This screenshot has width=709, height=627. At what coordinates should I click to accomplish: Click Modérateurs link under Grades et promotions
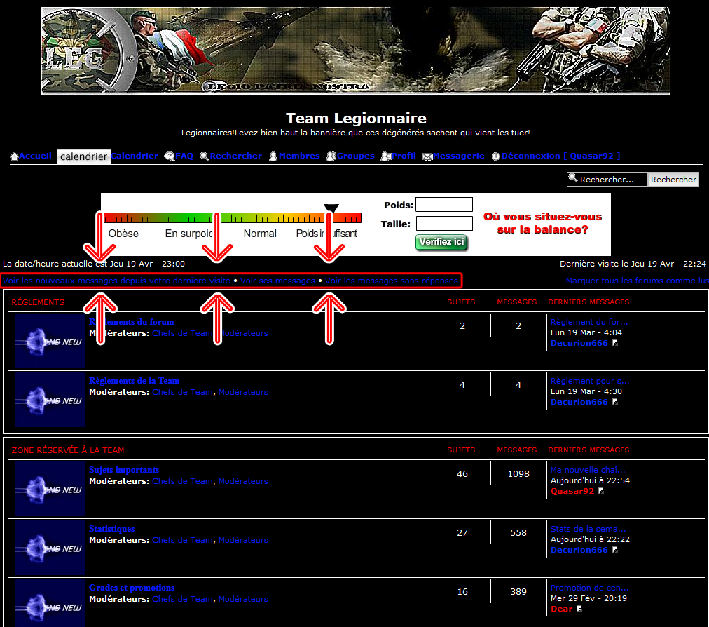(243, 599)
